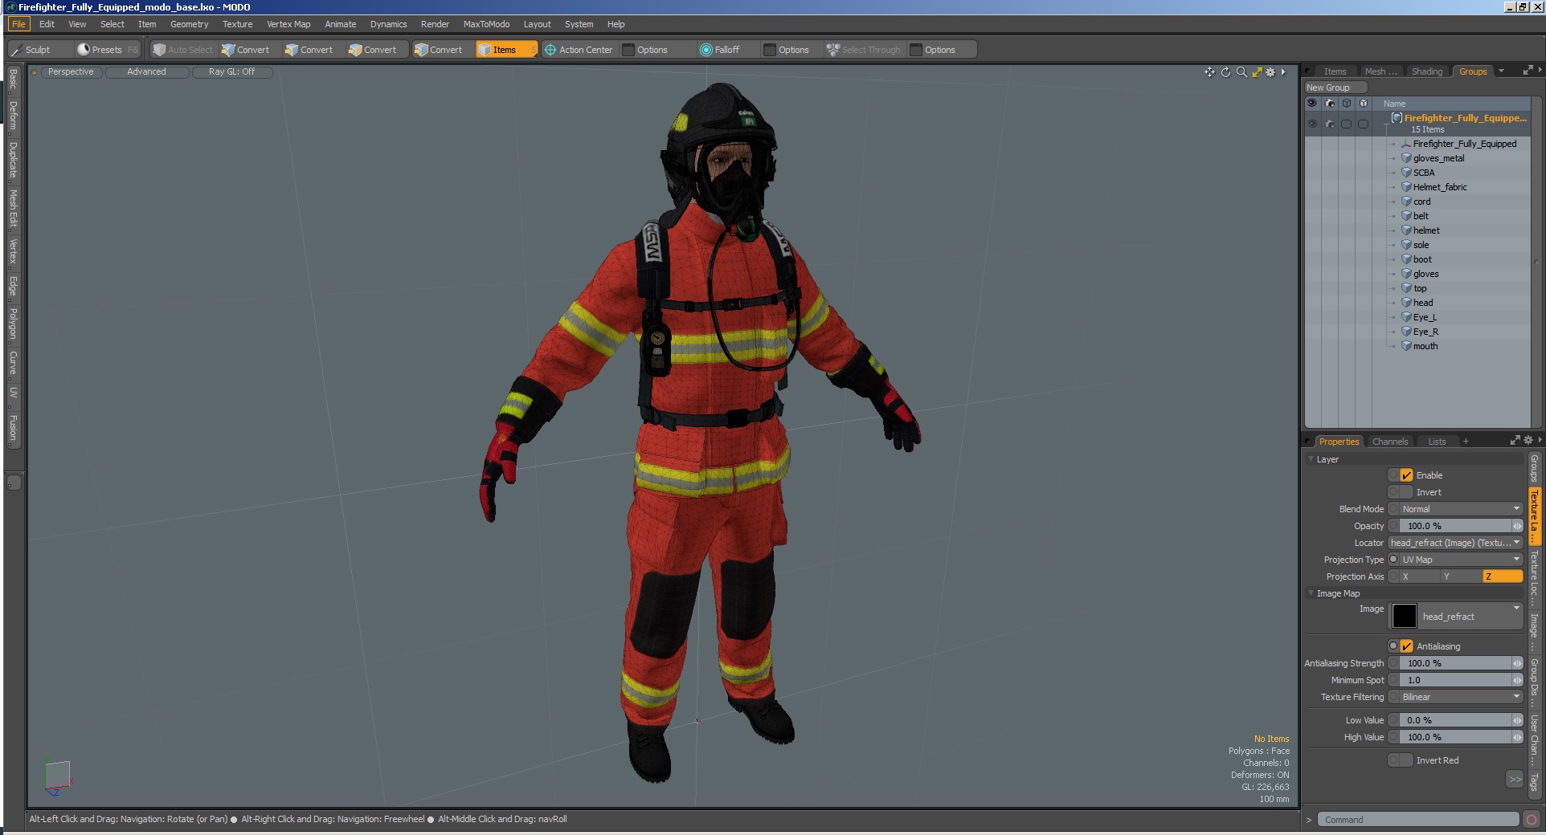
Task: Select X projection axis
Action: 1419,576
